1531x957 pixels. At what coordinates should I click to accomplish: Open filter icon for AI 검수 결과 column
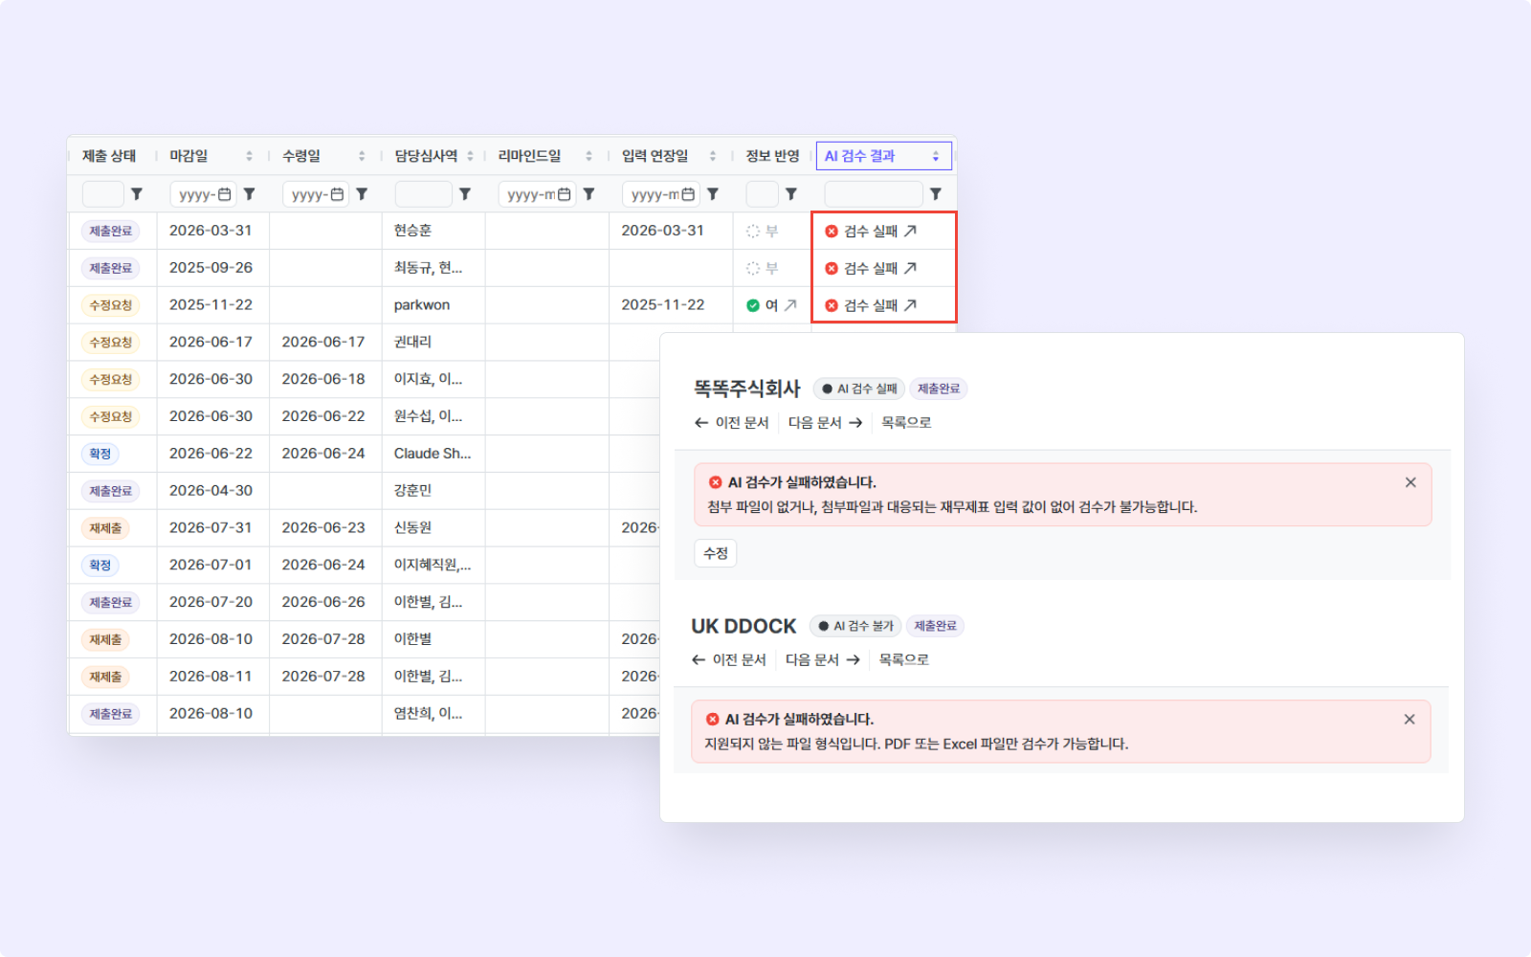click(936, 194)
